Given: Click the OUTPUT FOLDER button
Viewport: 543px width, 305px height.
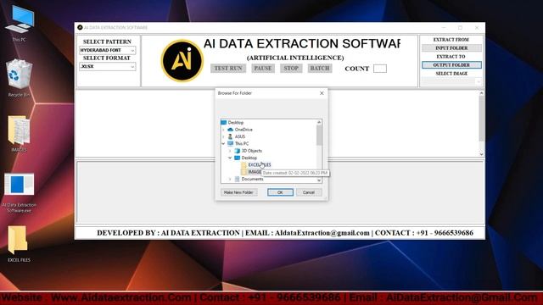Looking at the screenshot, I should point(451,65).
